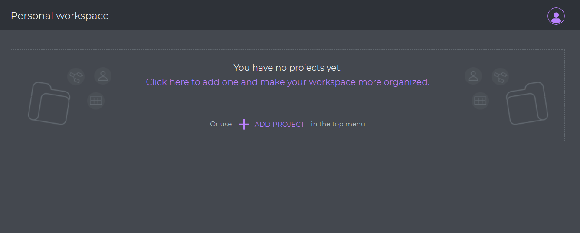The image size is (580, 233).
Task: Click the left-side table grid icon
Action: click(x=95, y=101)
